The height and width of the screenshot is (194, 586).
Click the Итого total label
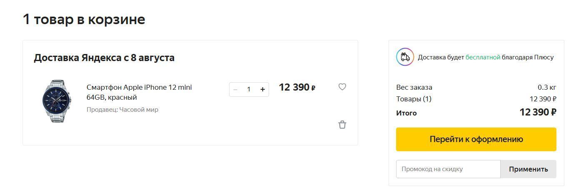[x=406, y=113]
